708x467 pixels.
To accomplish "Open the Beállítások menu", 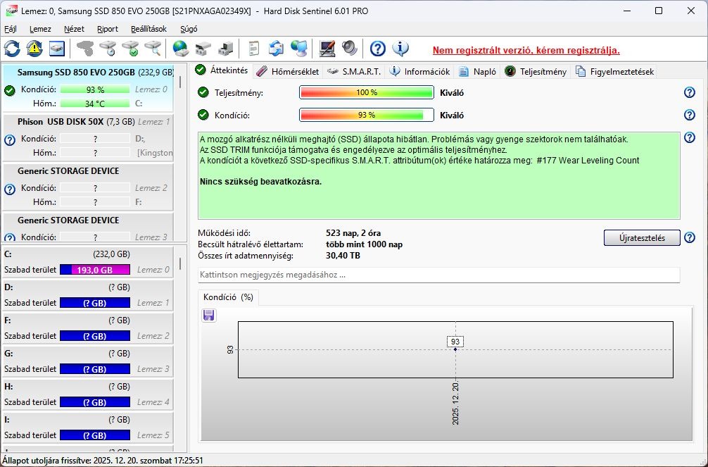I will coord(148,29).
